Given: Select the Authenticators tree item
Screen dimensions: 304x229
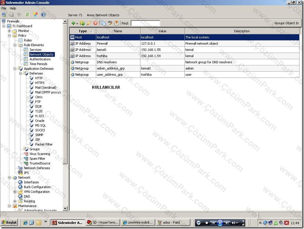Looking at the screenshot, I should tap(40, 59).
